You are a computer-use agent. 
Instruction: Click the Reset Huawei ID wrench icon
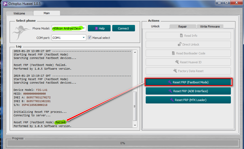[177, 62]
